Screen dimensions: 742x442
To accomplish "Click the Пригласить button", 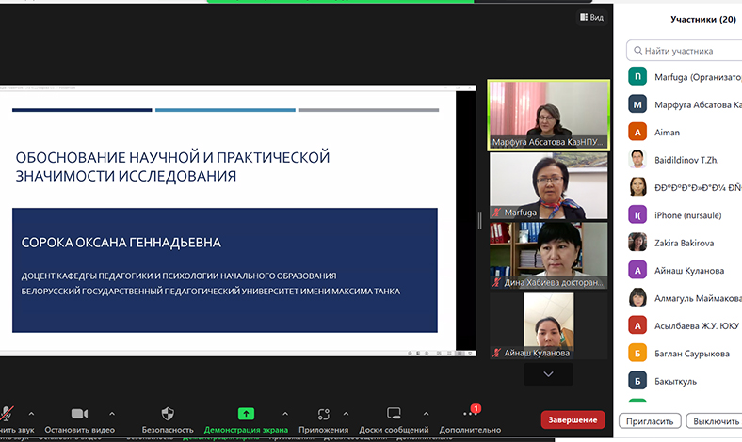I will click(650, 421).
